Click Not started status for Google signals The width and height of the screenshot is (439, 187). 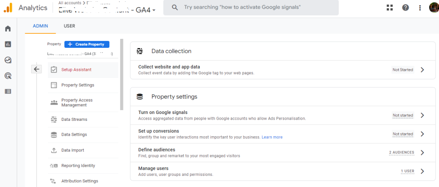point(403,115)
